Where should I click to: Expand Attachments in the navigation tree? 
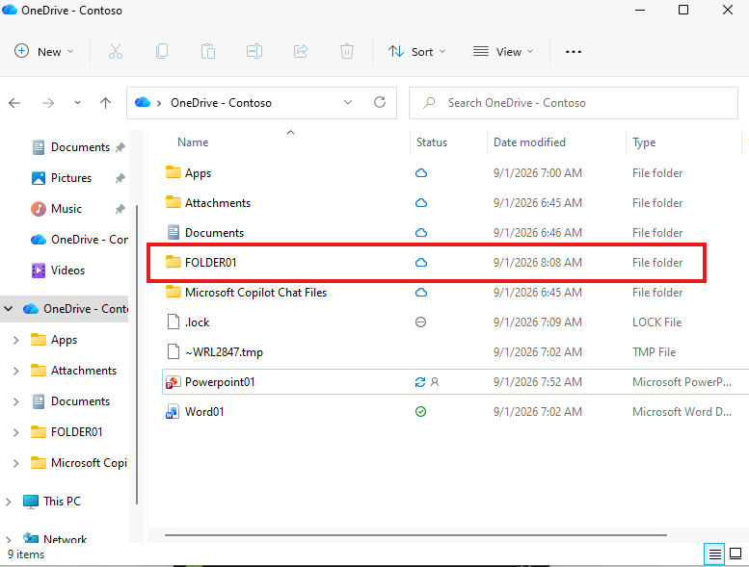tap(15, 371)
